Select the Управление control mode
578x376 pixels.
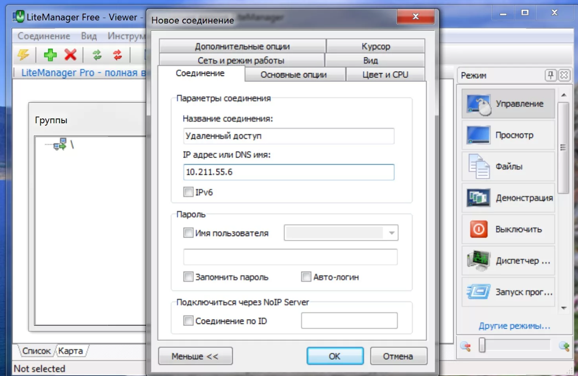click(508, 104)
